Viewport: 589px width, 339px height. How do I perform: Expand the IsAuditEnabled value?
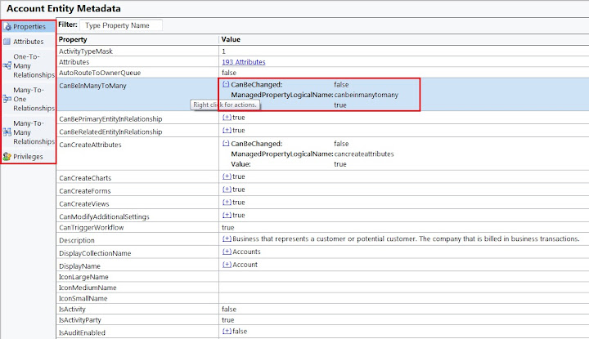tap(227, 331)
